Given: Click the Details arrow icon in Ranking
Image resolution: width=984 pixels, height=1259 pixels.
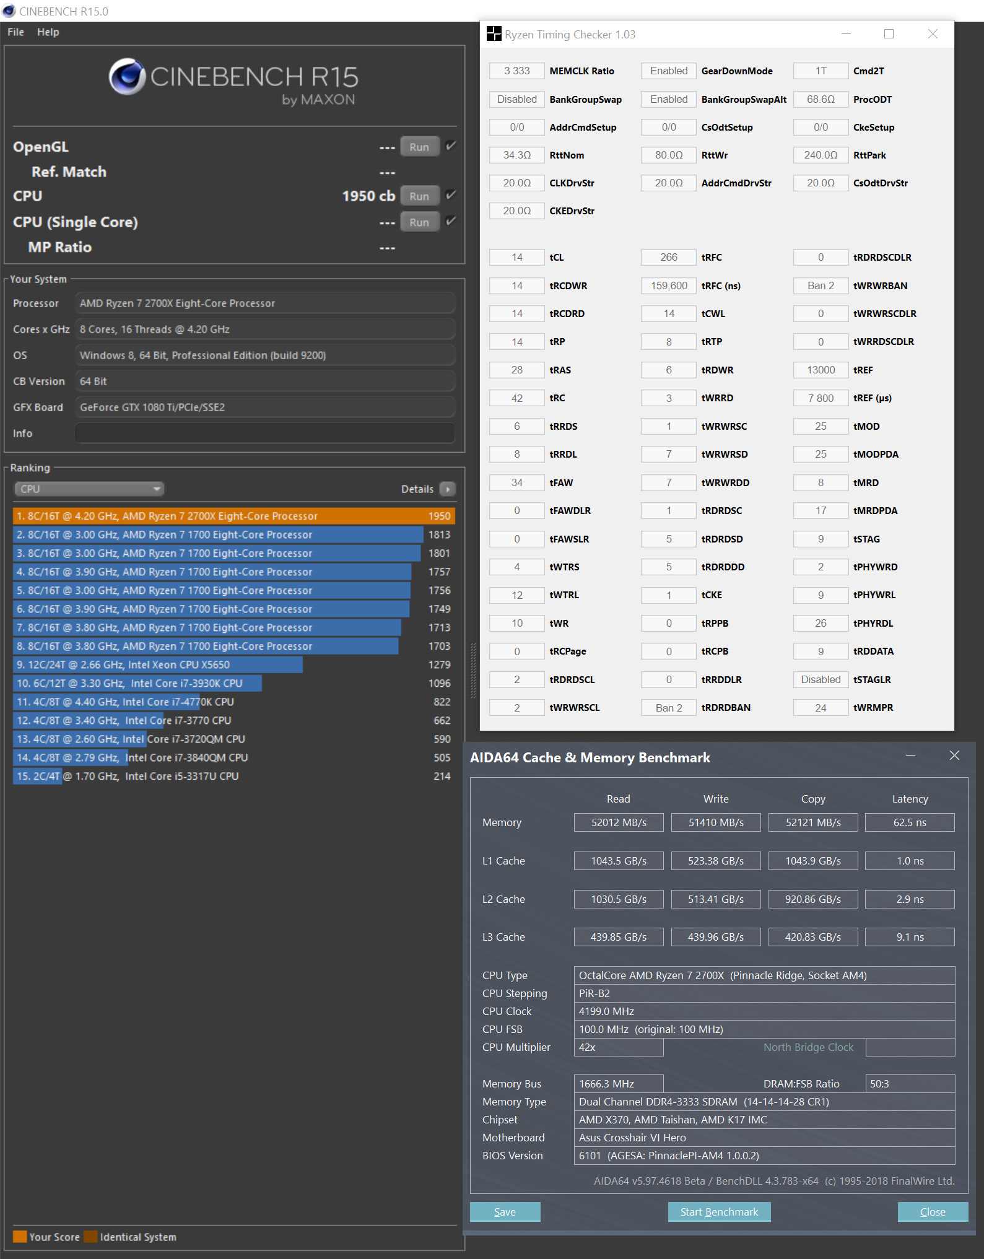Looking at the screenshot, I should (x=447, y=489).
